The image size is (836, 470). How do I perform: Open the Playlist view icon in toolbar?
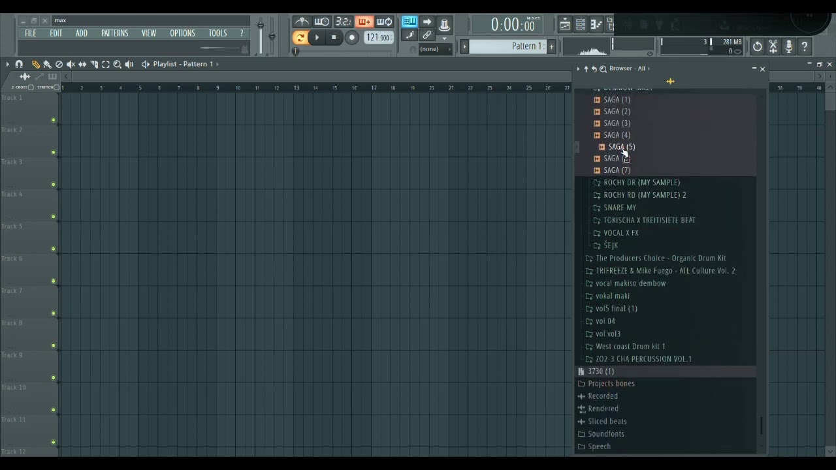pos(565,25)
